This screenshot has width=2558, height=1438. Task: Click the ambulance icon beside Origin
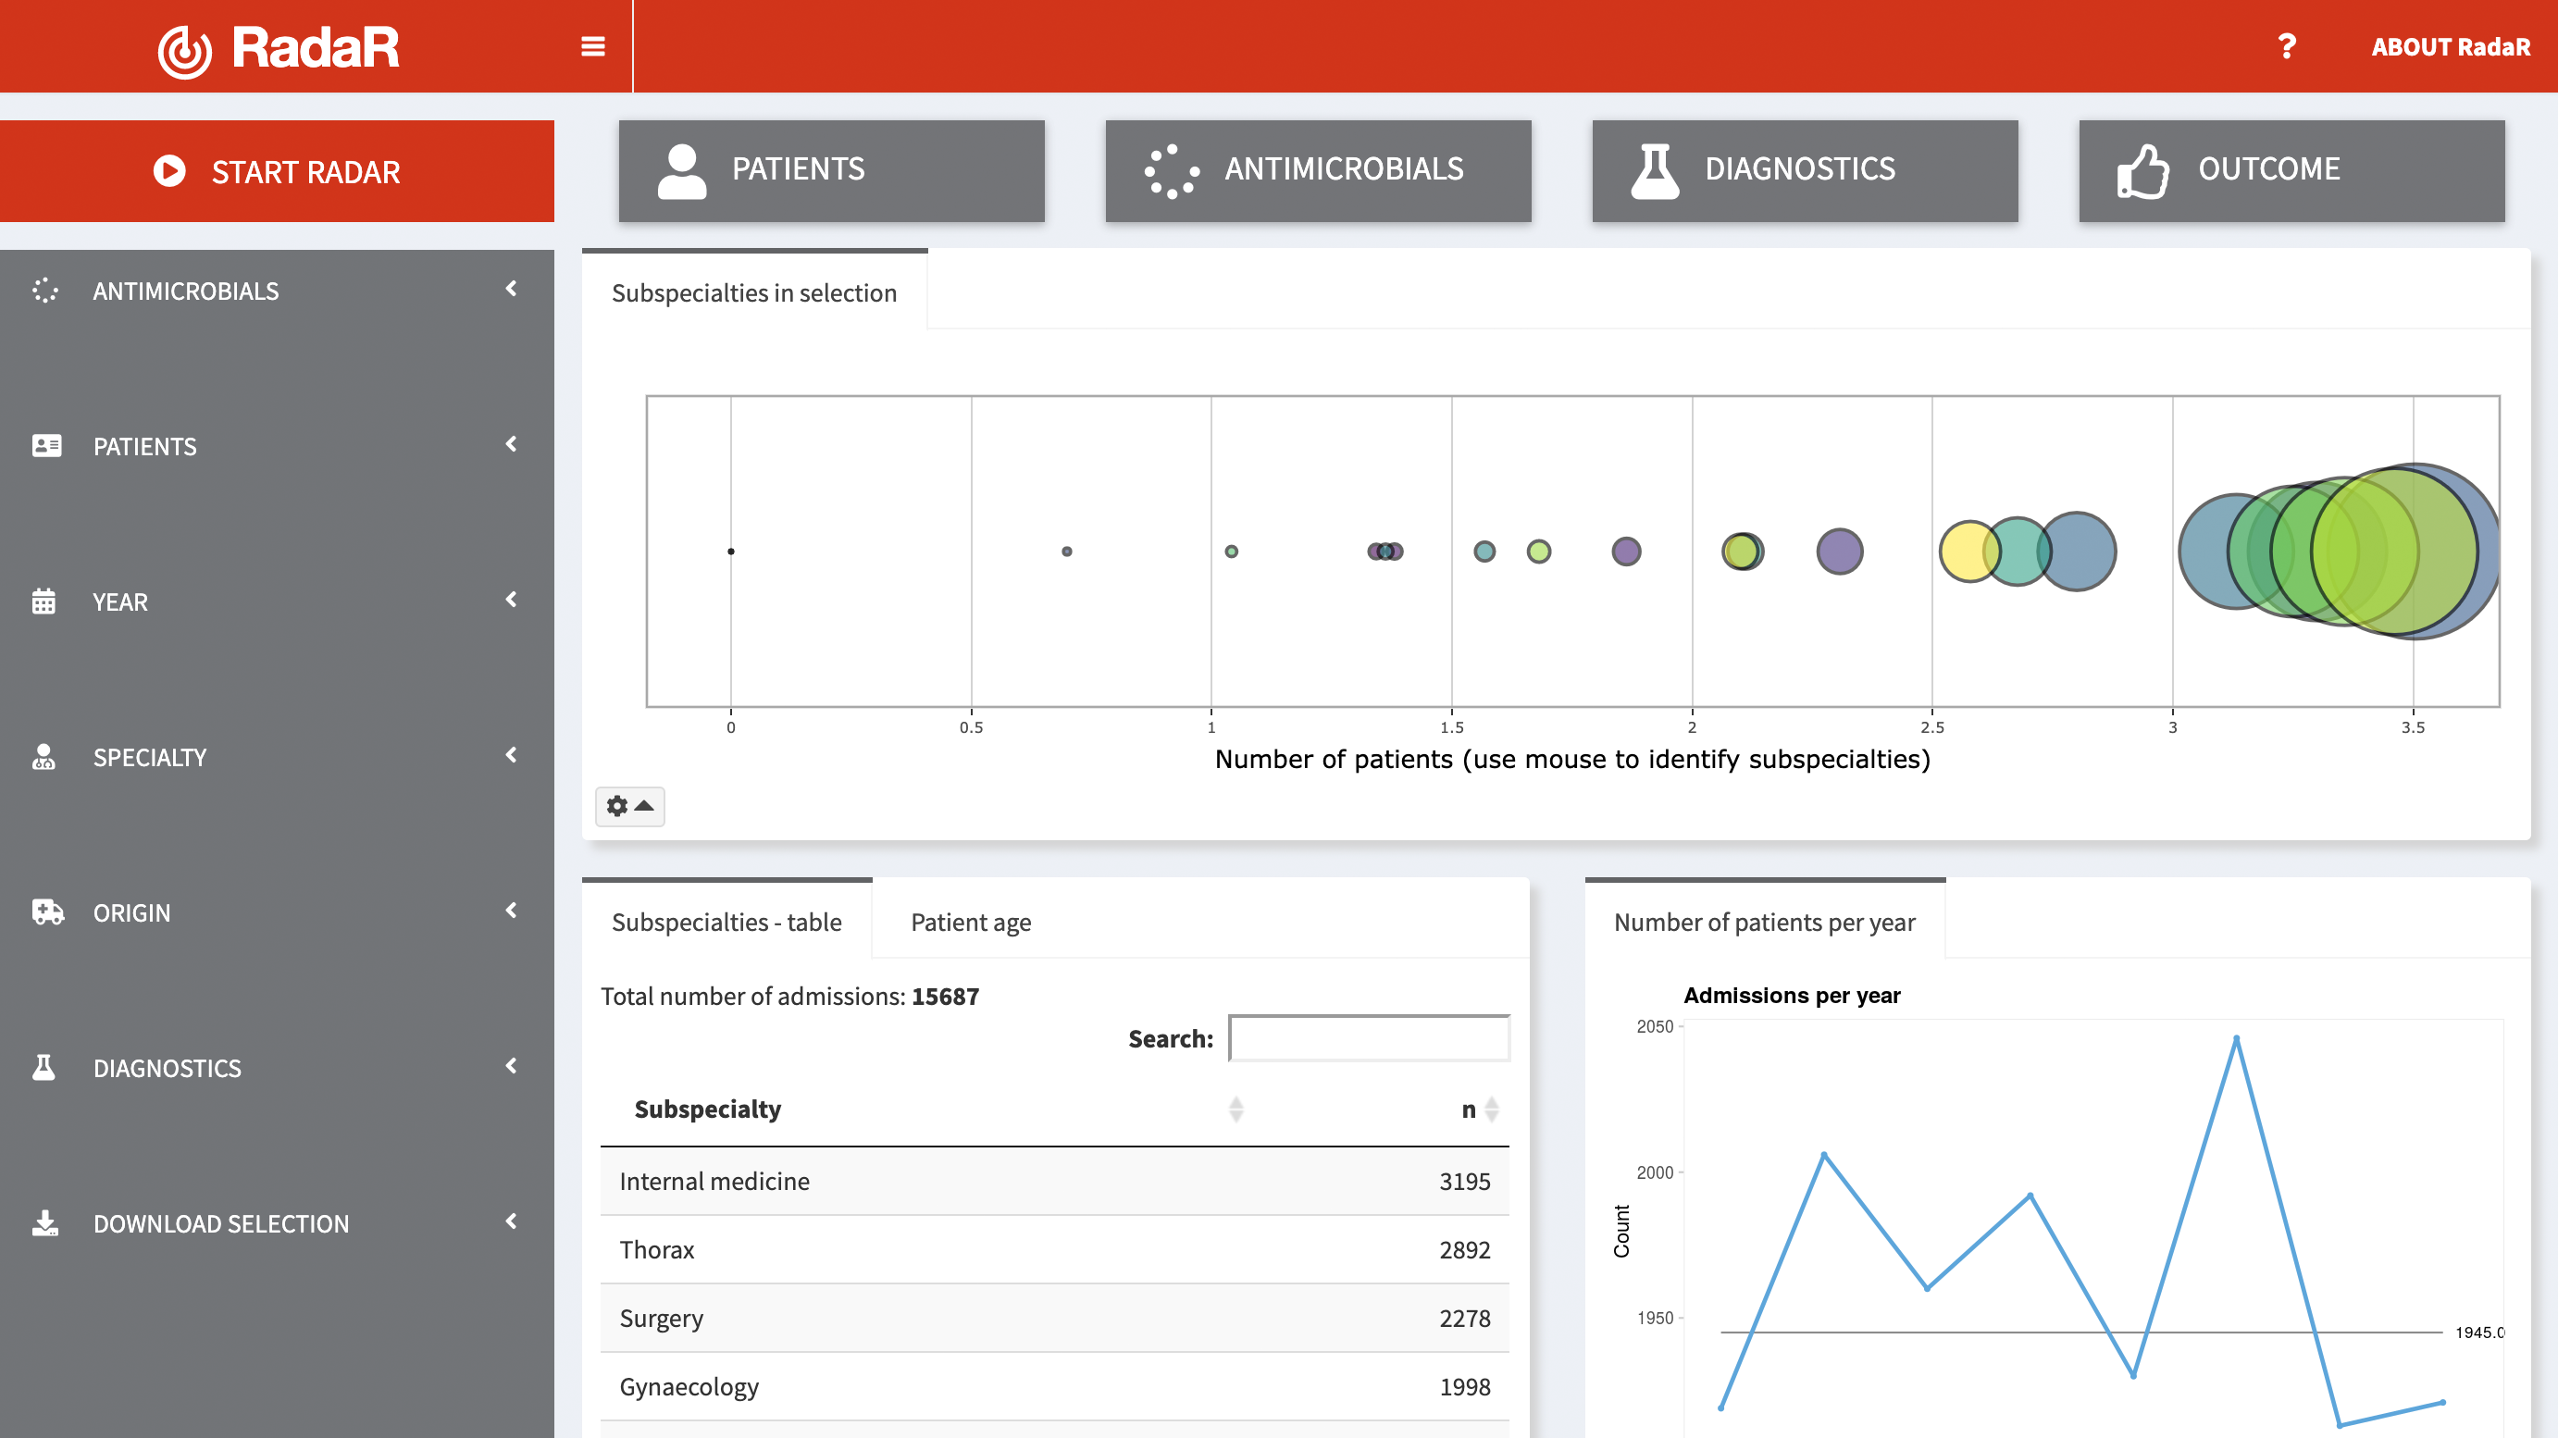point(46,911)
